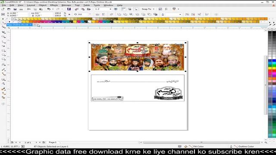Click the Import icon
The height and width of the screenshot is (155, 276).
point(77,9)
